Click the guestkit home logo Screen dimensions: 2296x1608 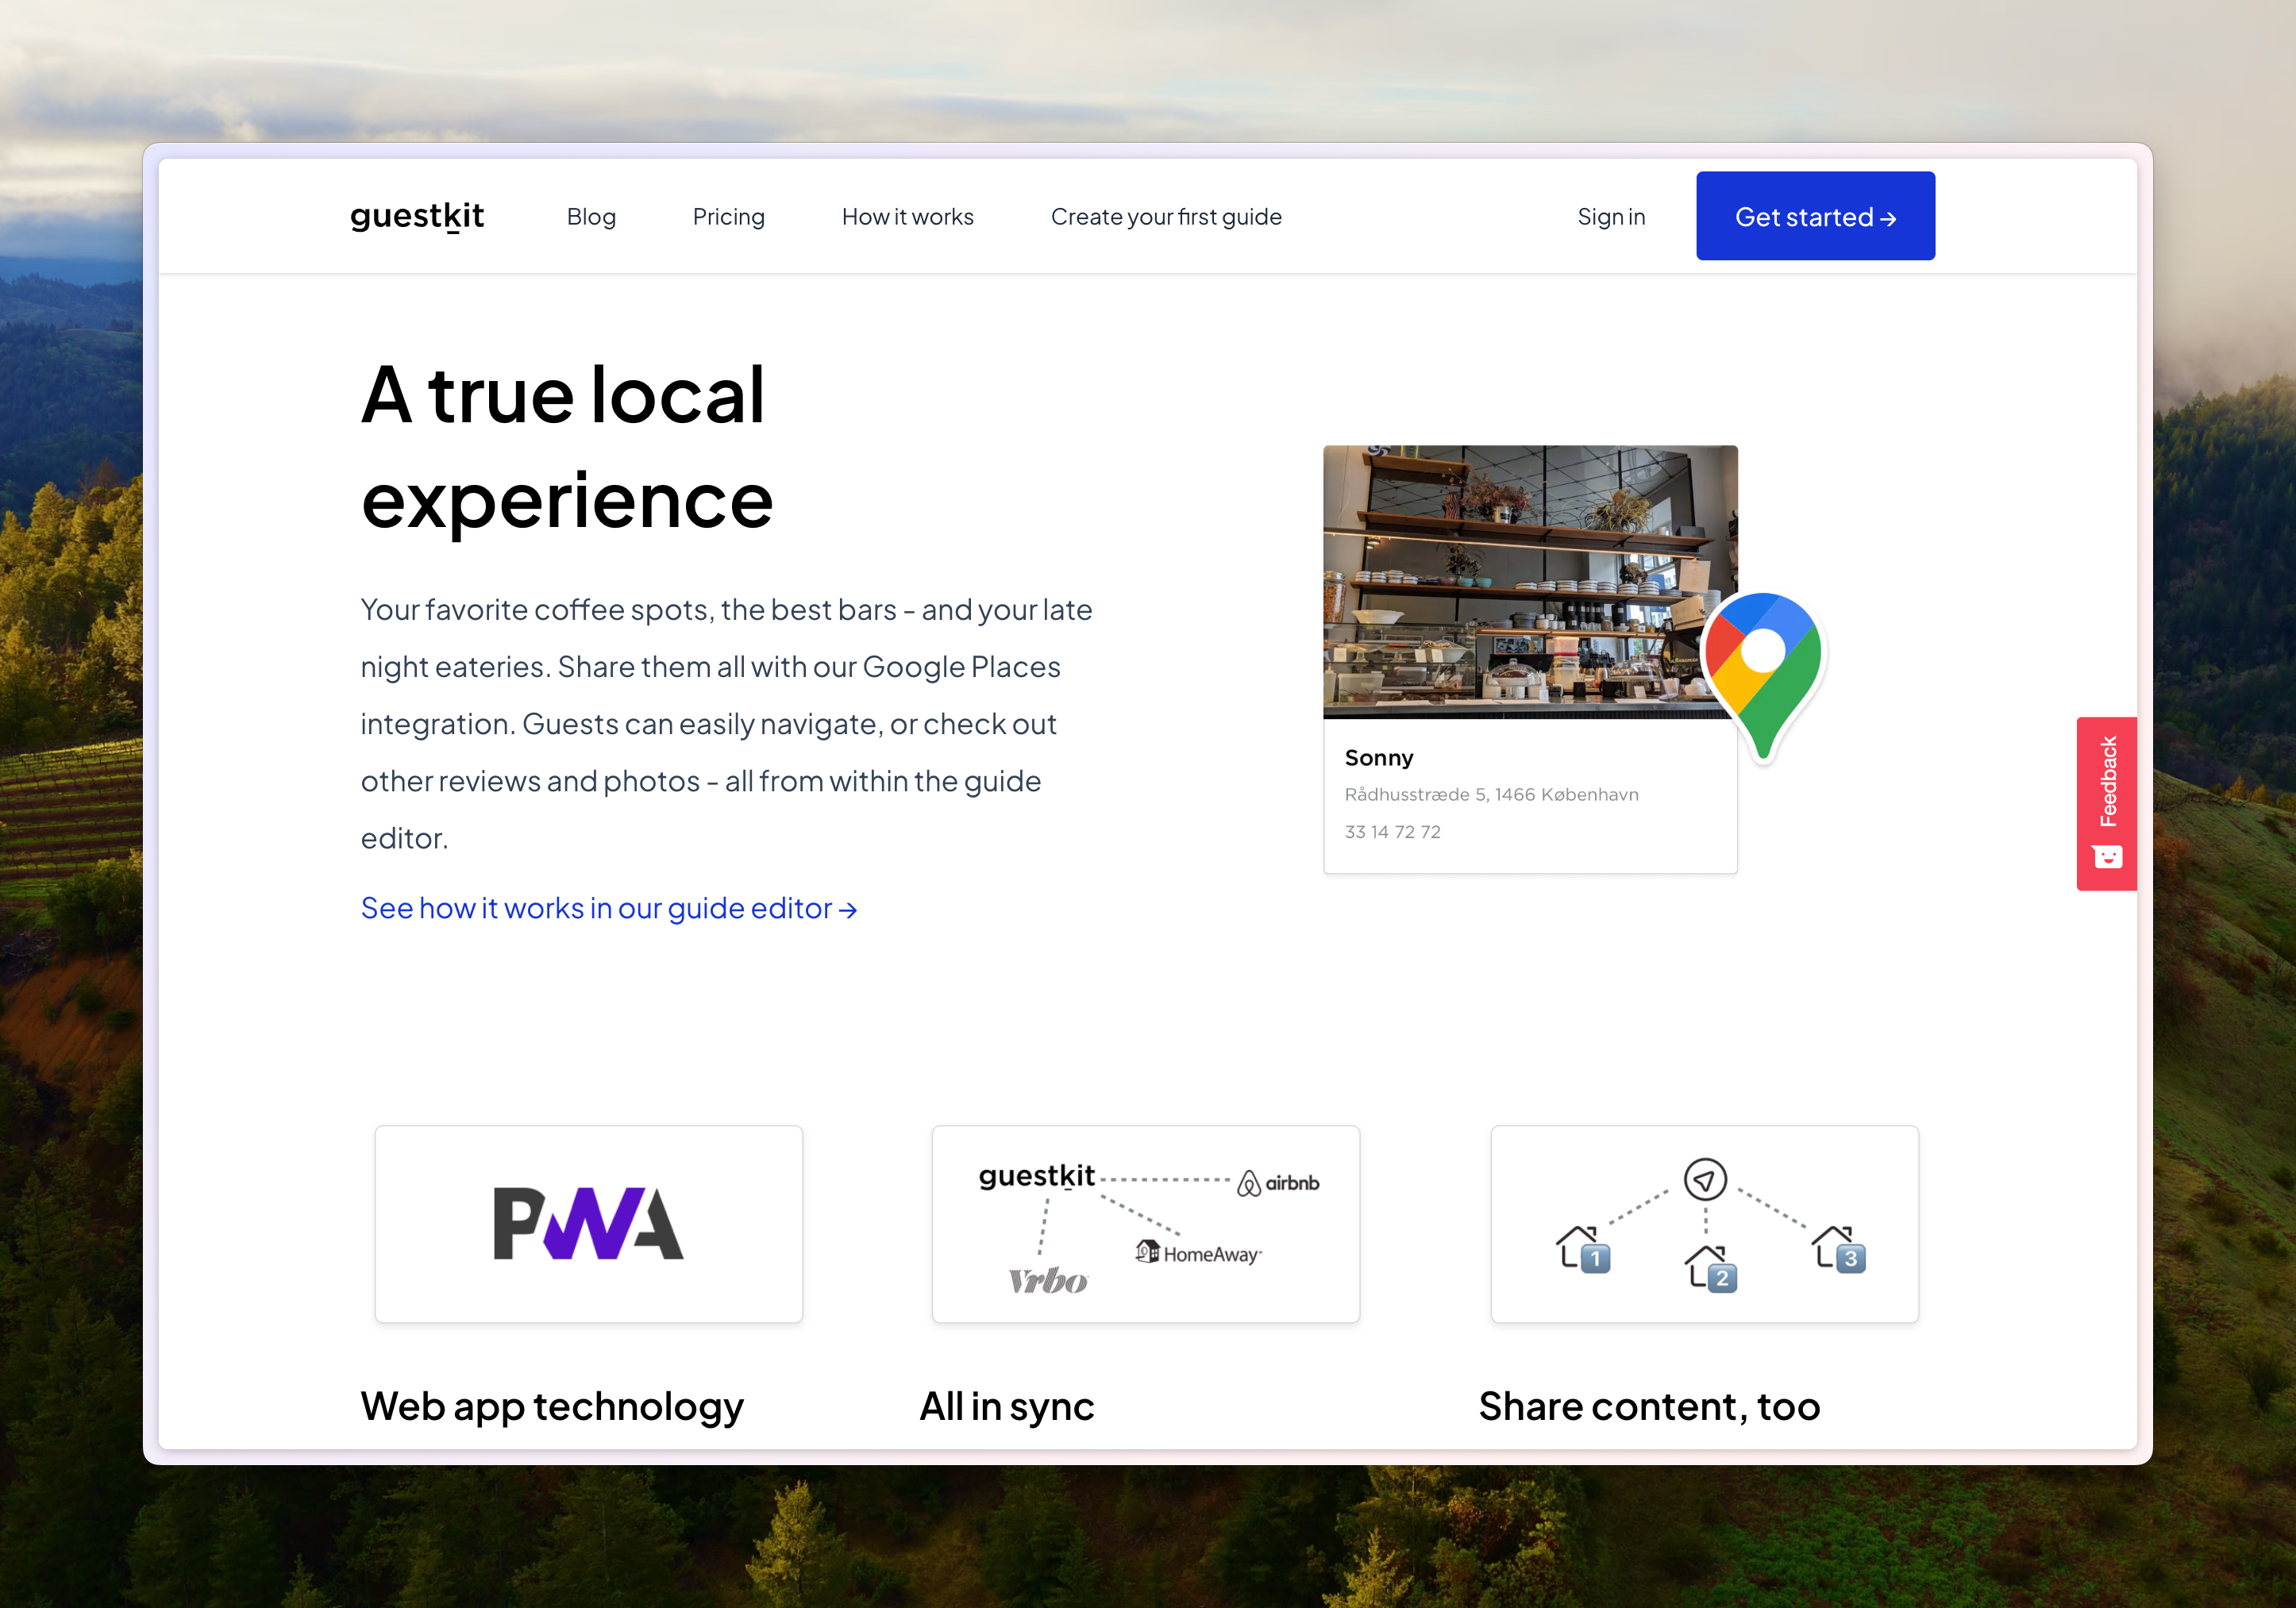coord(417,216)
